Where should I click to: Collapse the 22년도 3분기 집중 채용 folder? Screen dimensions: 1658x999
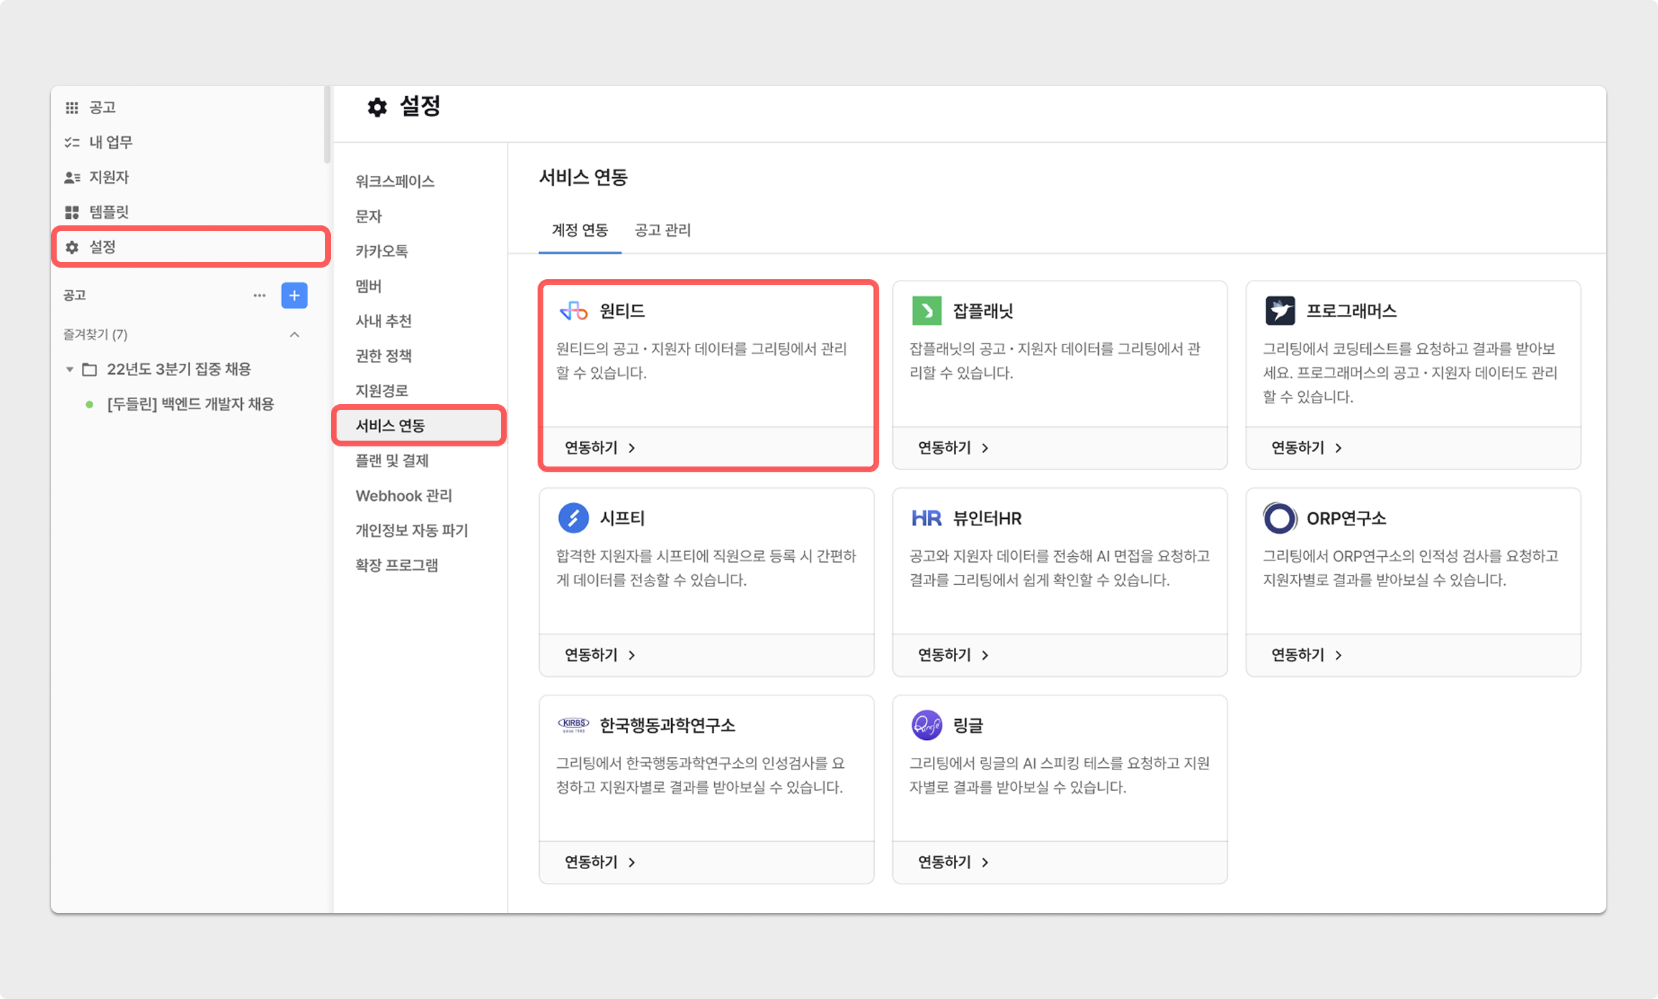pos(70,370)
